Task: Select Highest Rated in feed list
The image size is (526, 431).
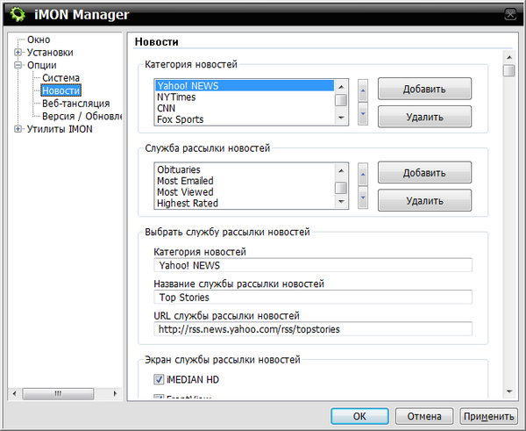Action: click(x=245, y=203)
